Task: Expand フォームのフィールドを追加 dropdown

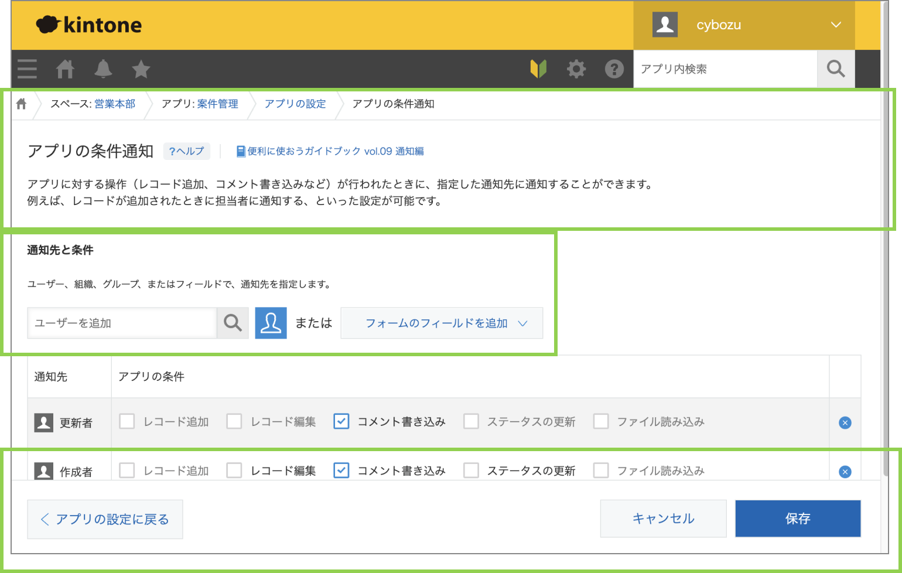Action: (442, 323)
